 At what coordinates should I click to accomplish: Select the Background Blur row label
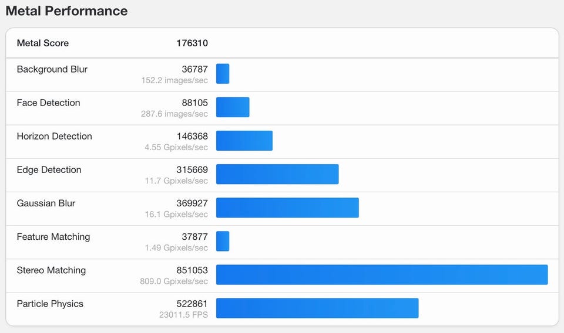(52, 69)
